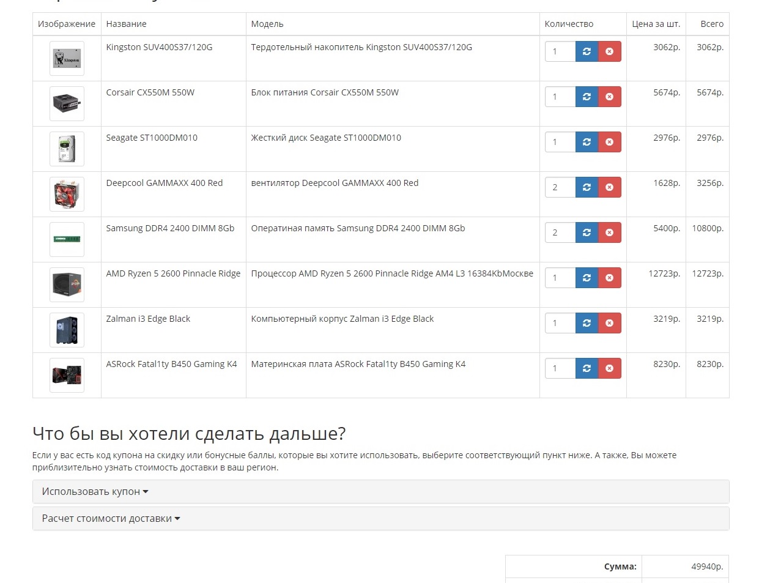The height and width of the screenshot is (583, 759).
Task: Open Seagate hard drive thumbnail
Action: tap(67, 149)
